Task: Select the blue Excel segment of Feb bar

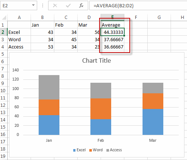Action: [101, 127]
